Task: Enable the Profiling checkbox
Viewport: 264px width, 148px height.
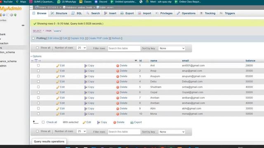Action: pyautogui.click(x=33, y=38)
